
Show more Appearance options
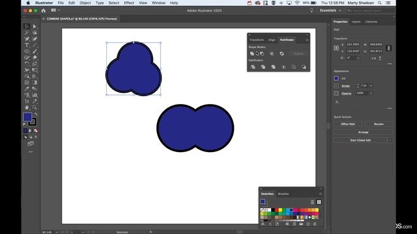[390, 109]
